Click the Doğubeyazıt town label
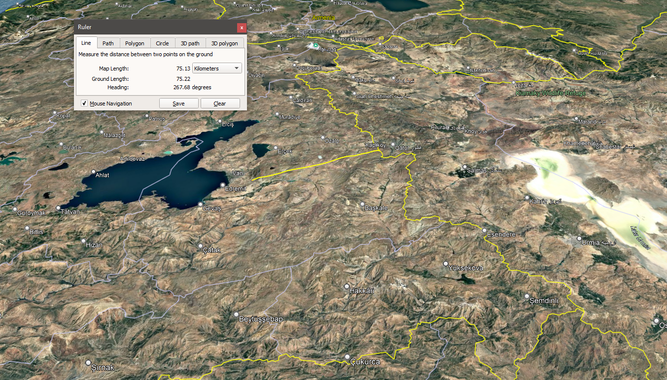 310,67
